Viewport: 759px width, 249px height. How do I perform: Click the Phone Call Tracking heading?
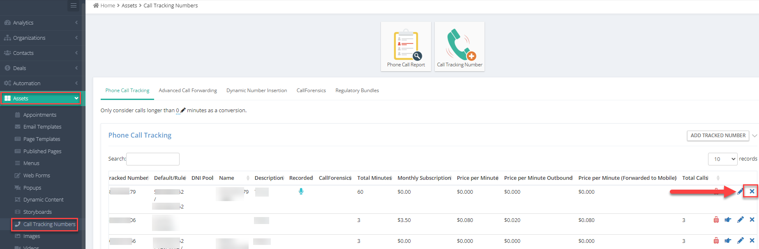(x=140, y=135)
